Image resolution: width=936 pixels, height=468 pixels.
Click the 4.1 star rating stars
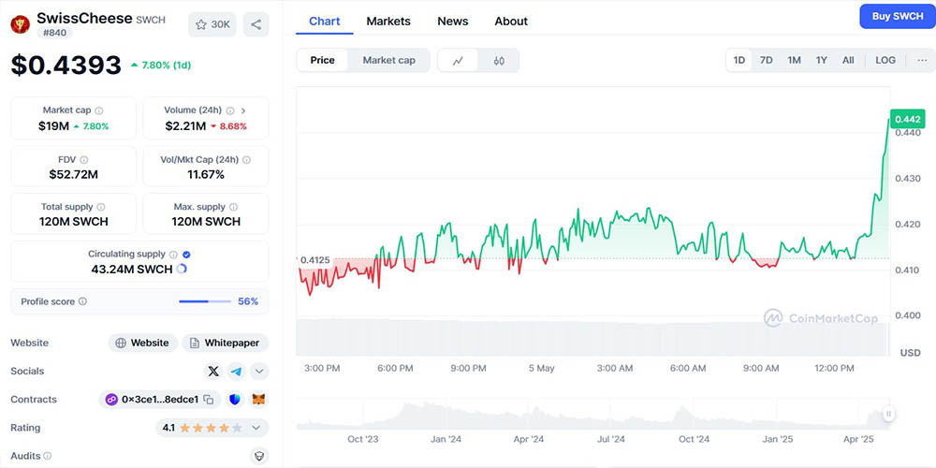pos(211,428)
